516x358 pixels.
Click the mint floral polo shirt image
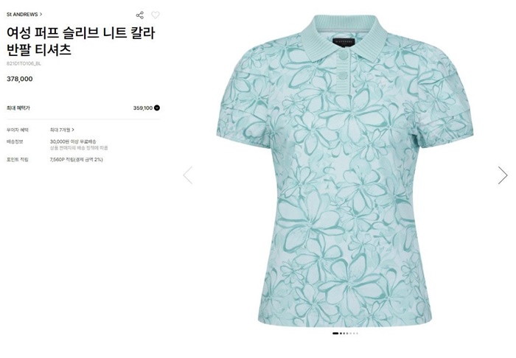tap(345, 171)
